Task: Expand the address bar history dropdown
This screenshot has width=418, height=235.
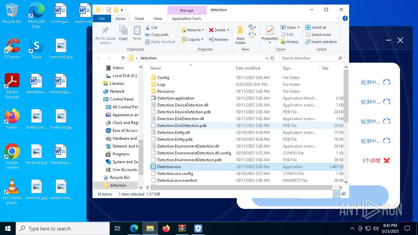Action: [x=267, y=58]
